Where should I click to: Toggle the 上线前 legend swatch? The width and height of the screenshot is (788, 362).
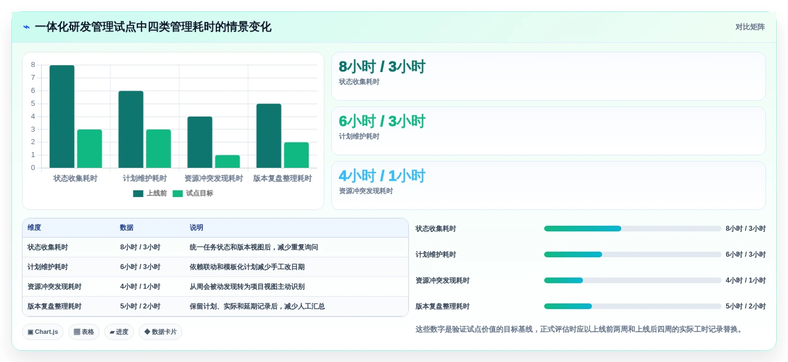138,194
